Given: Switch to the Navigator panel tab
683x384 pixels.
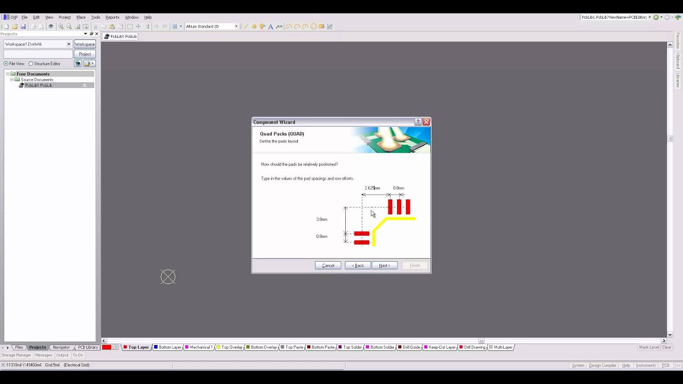Looking at the screenshot, I should pyautogui.click(x=61, y=347).
